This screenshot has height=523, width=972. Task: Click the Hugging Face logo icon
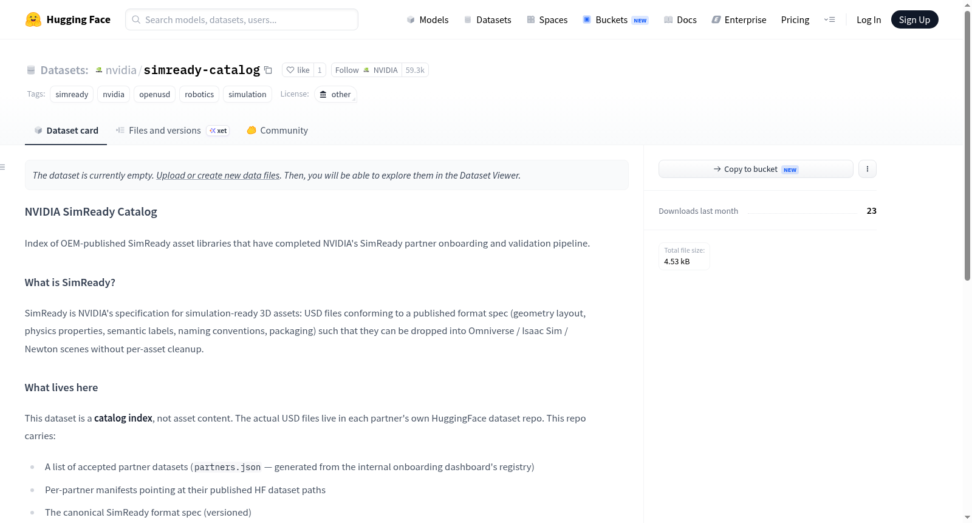tap(33, 19)
